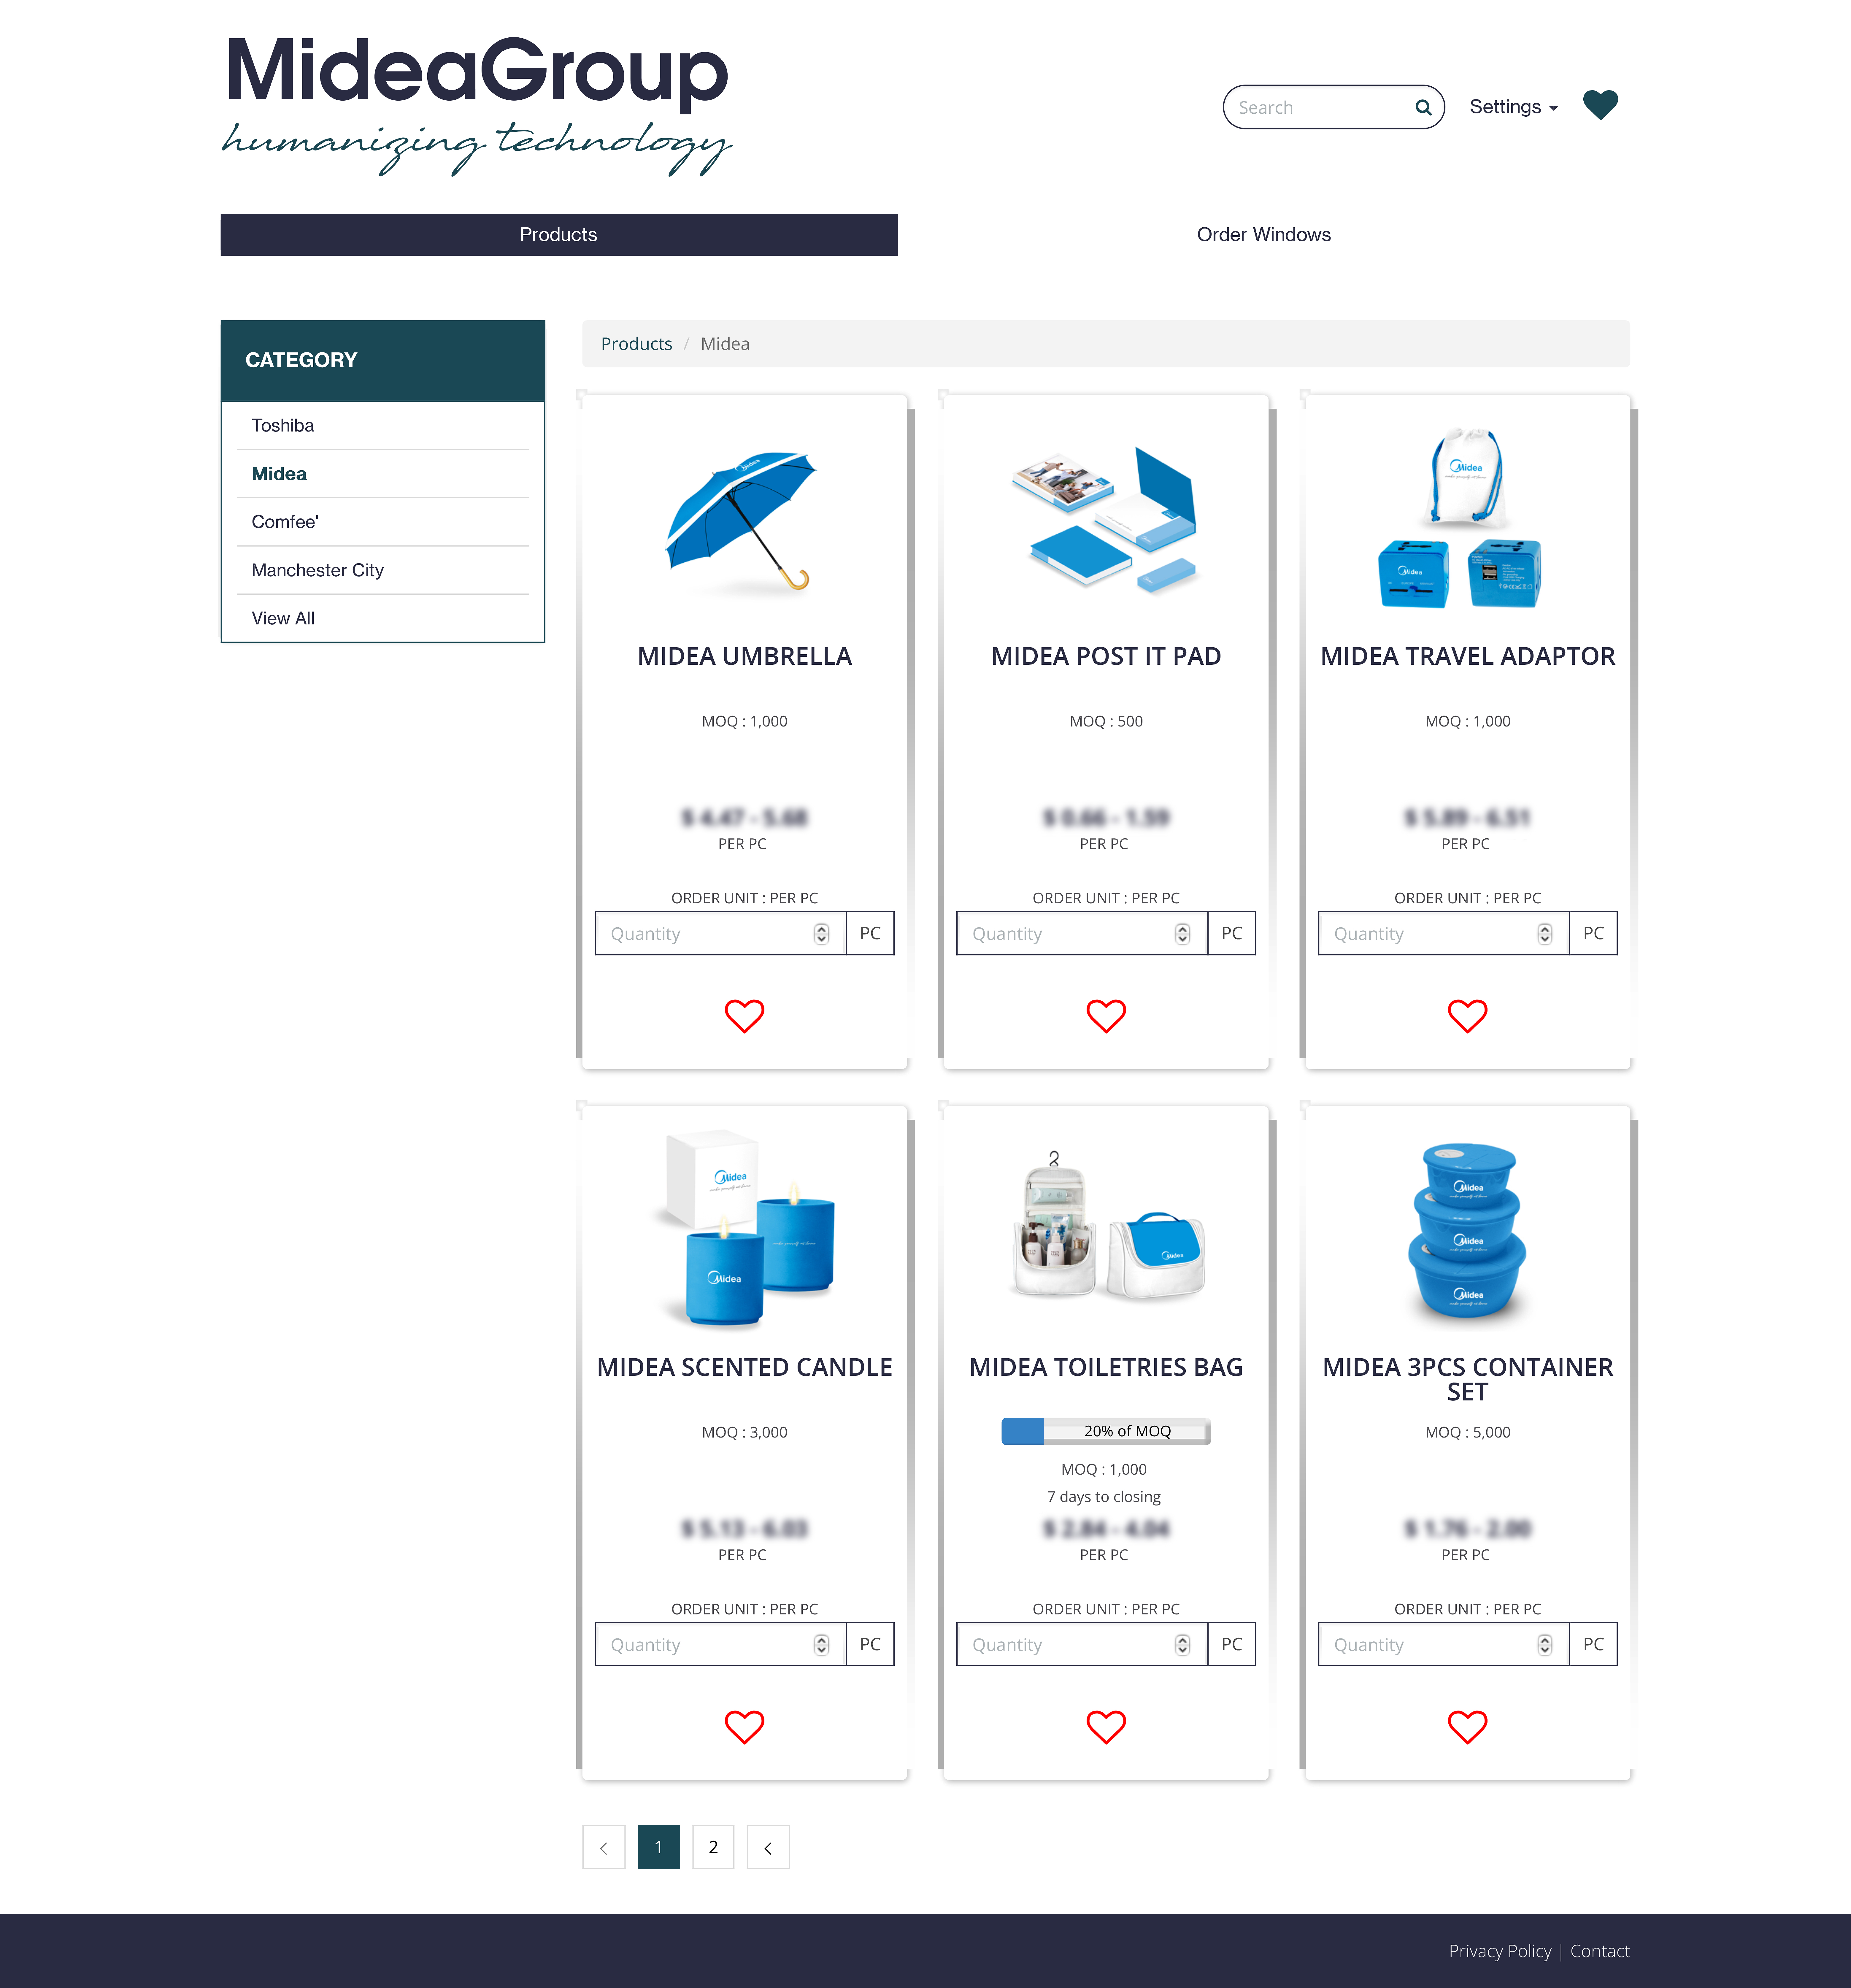This screenshot has width=1851, height=1988.
Task: Select pagination page 1
Action: click(659, 1847)
